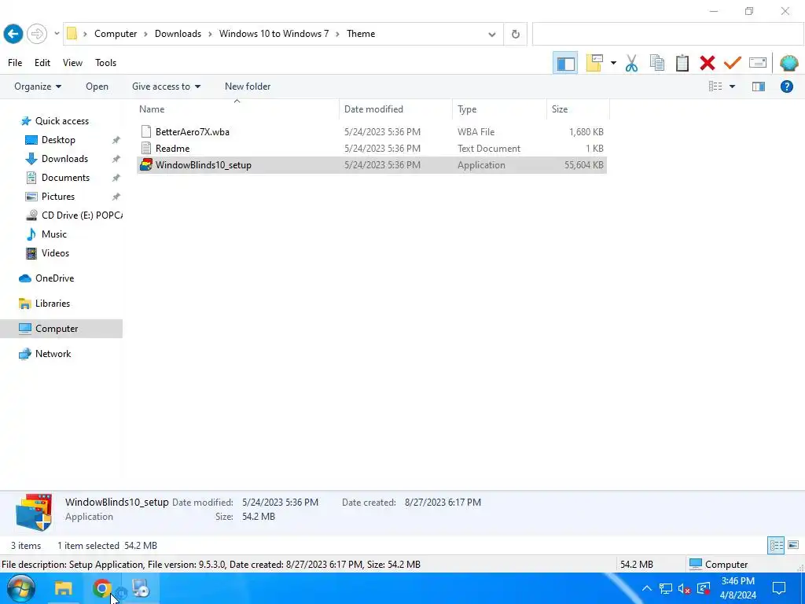Click the rename toolbar icon
This screenshot has height=604, width=805.
tap(758, 63)
